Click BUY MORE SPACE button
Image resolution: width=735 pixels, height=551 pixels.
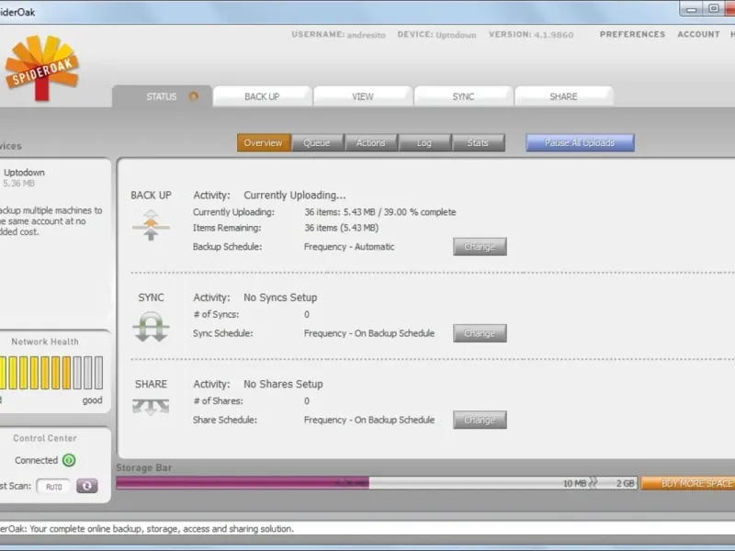click(688, 483)
